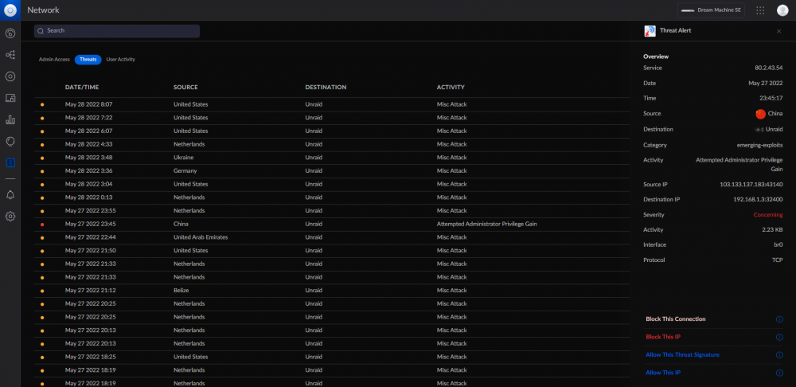796x387 pixels.
Task: Select the highlighted System Log icon
Action: tap(10, 163)
